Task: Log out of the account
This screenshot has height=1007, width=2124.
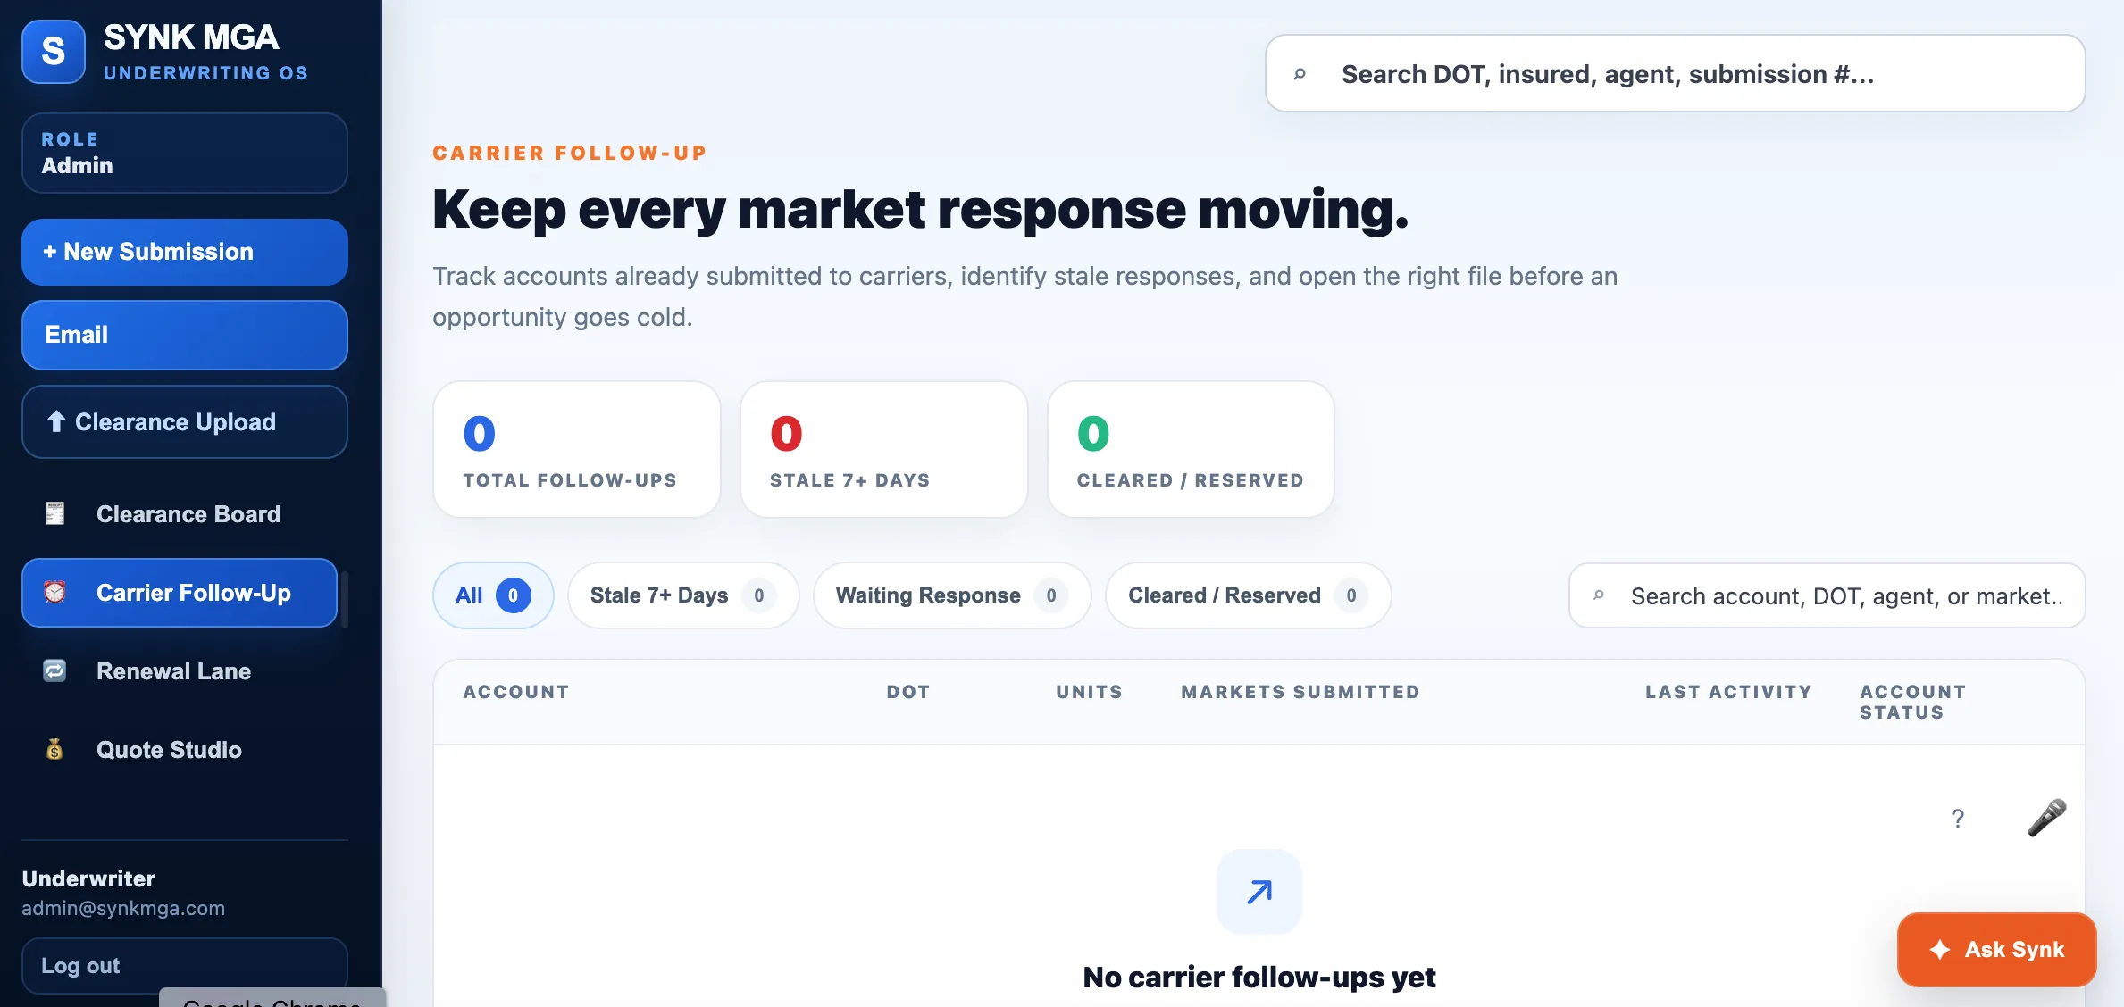Action: [185, 966]
